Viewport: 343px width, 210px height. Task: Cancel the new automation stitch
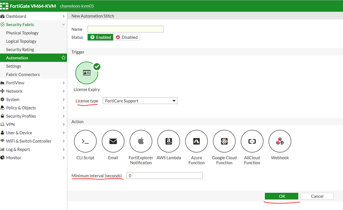(317, 196)
